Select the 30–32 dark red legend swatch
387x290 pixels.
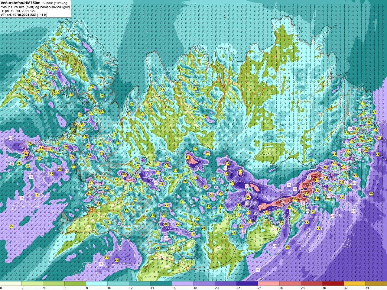(333, 284)
